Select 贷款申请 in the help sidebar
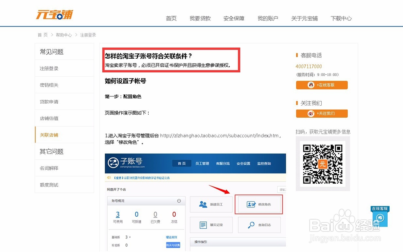This screenshot has height=252, width=403. [64, 102]
